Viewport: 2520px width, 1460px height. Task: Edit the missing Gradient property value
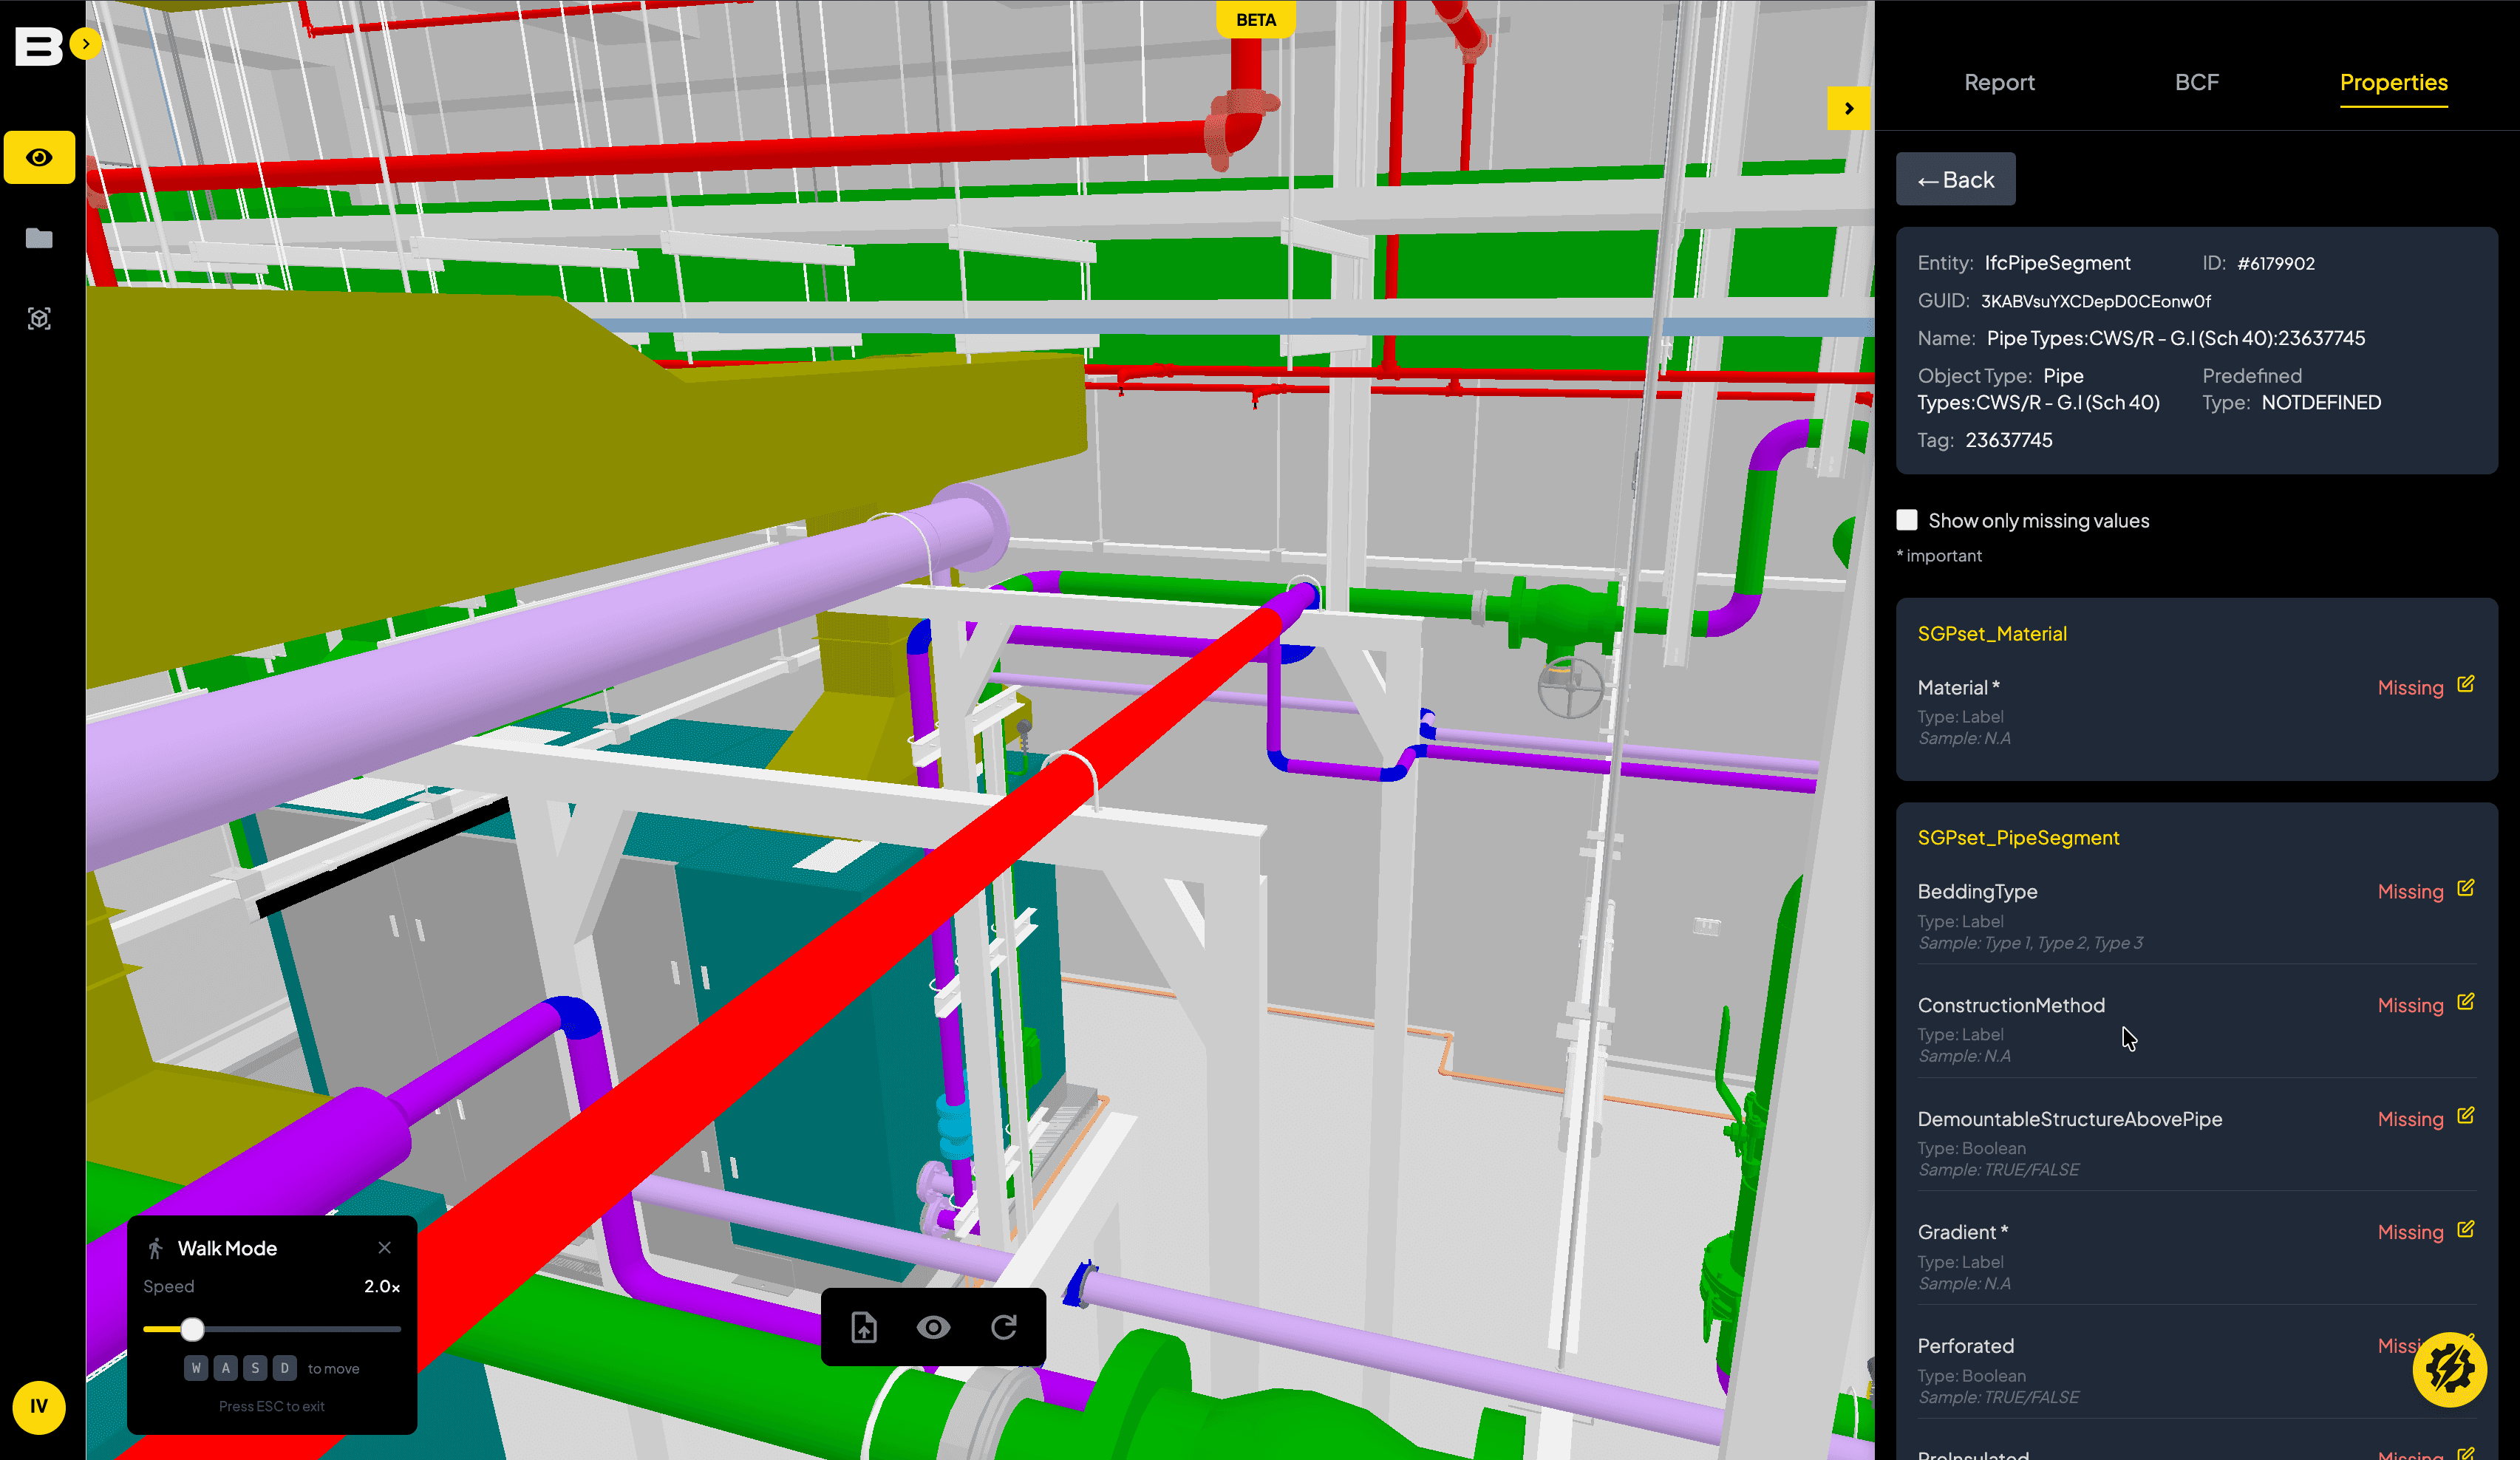[2465, 1230]
